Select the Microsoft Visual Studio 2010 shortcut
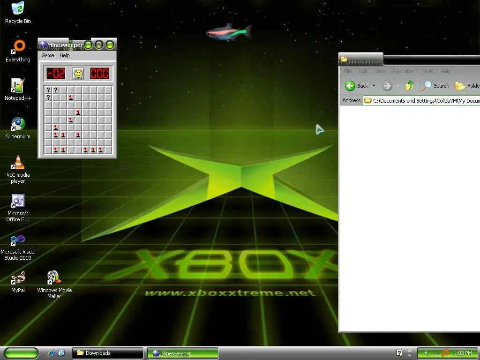 (18, 247)
